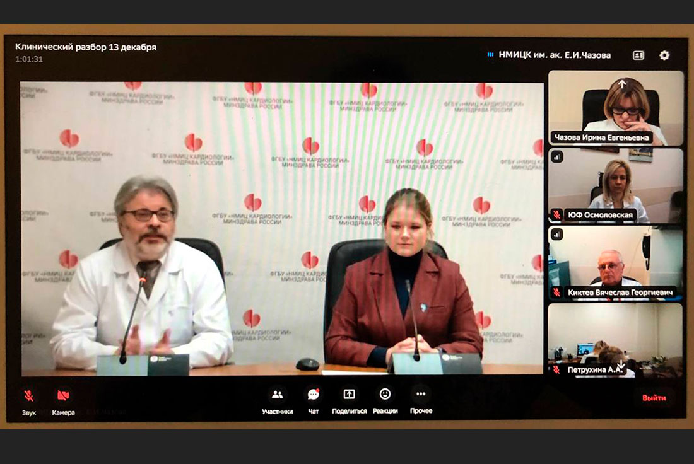Toggle the Камера camera button
694x464 pixels.
(63, 395)
